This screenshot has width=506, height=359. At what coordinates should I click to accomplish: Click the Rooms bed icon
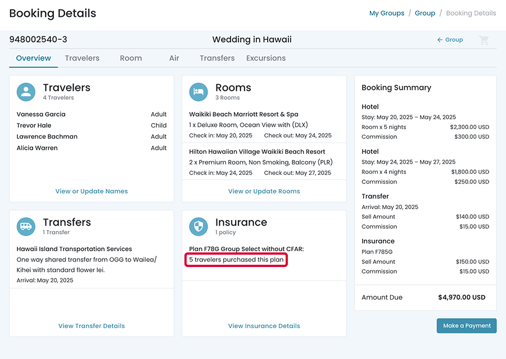tap(198, 92)
